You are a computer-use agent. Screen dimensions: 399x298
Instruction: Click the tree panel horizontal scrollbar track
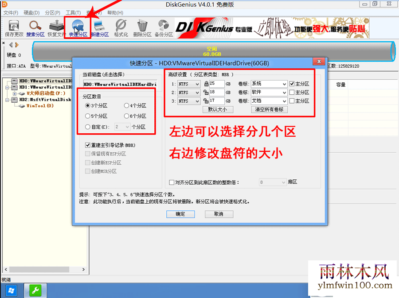pos(45,269)
